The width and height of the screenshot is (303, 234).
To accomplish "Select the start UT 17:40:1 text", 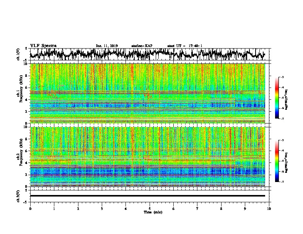I will point(185,46).
